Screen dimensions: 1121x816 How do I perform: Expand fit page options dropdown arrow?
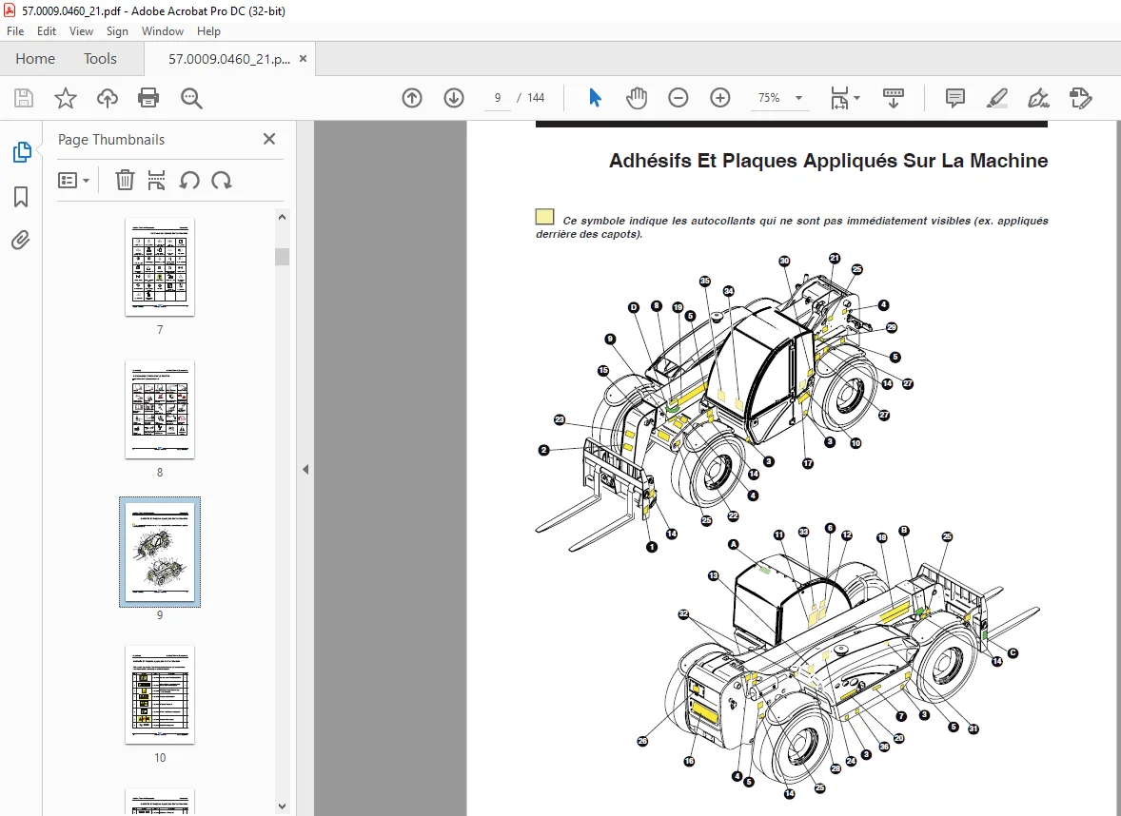tap(856, 98)
